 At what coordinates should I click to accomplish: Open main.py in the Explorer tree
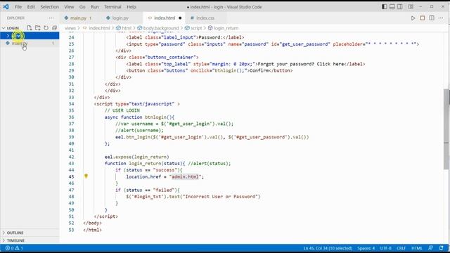pos(30,44)
